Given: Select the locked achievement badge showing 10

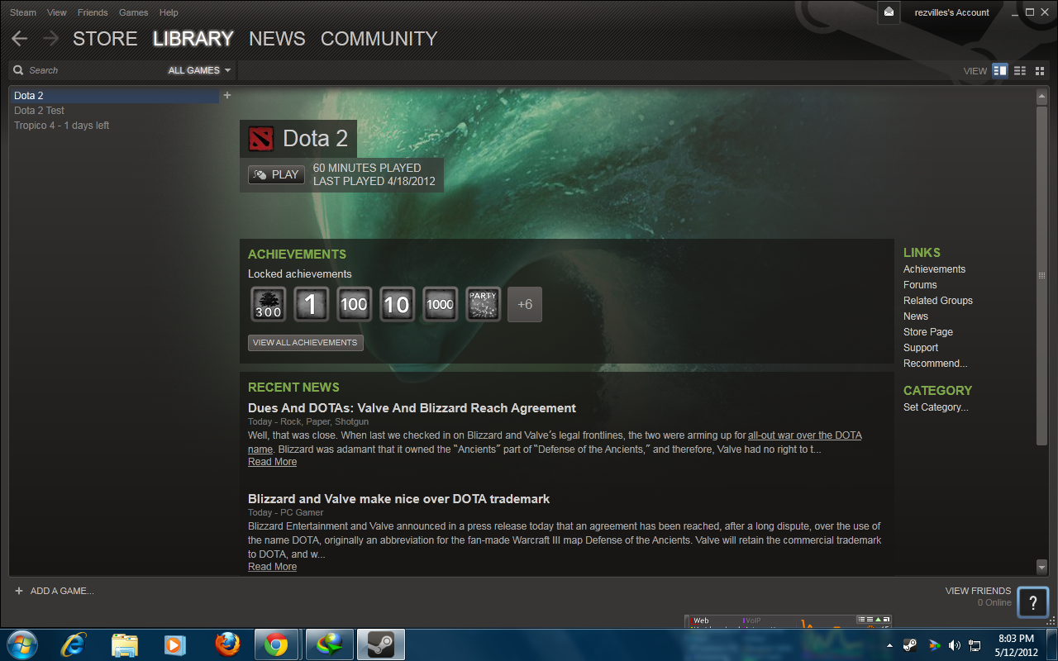Looking at the screenshot, I should (397, 304).
